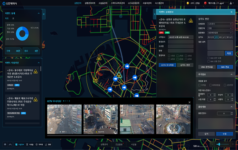The image size is (238, 150).
Task: Collapse the 추가정보 section
Action: point(232,74)
